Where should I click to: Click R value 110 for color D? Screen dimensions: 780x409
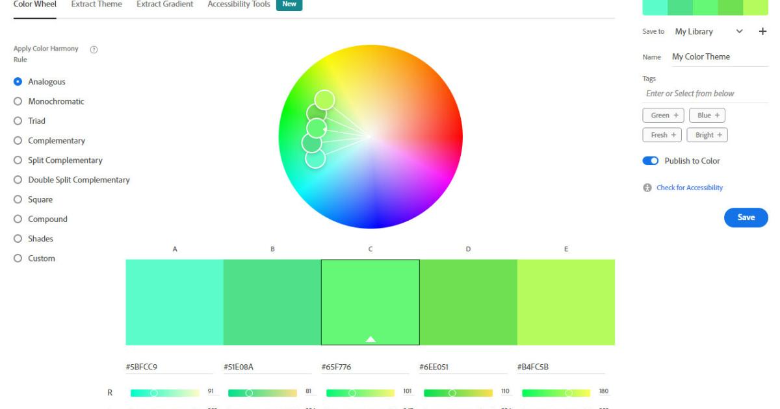tap(506, 391)
